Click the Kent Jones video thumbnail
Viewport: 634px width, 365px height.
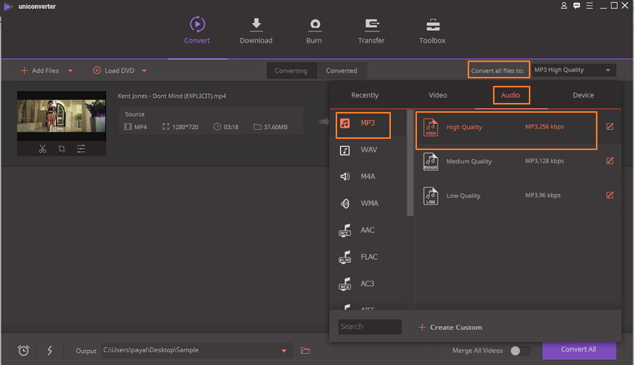[x=61, y=116]
